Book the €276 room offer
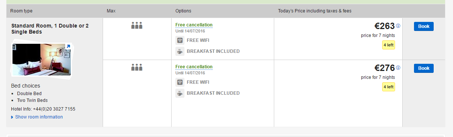This screenshot has height=137, width=453. (x=423, y=68)
